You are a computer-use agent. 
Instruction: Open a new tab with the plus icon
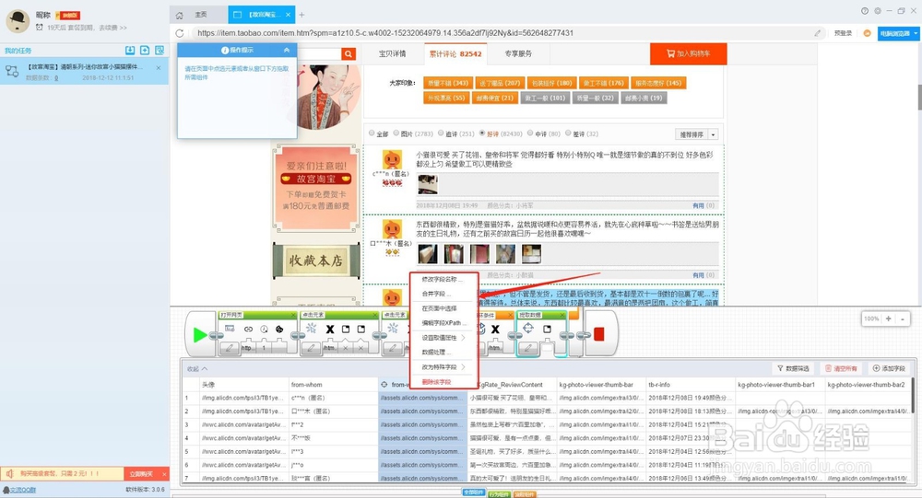[x=301, y=15]
